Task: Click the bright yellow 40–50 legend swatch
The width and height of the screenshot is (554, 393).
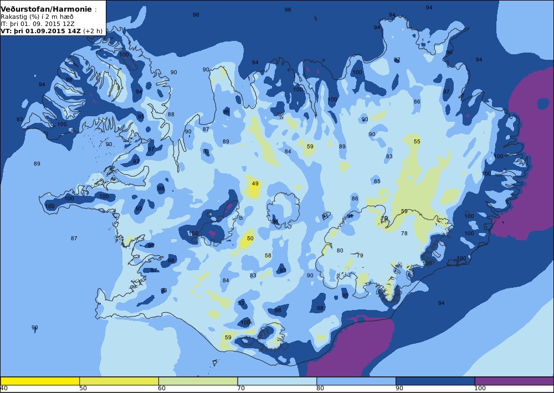Action: tap(40, 381)
